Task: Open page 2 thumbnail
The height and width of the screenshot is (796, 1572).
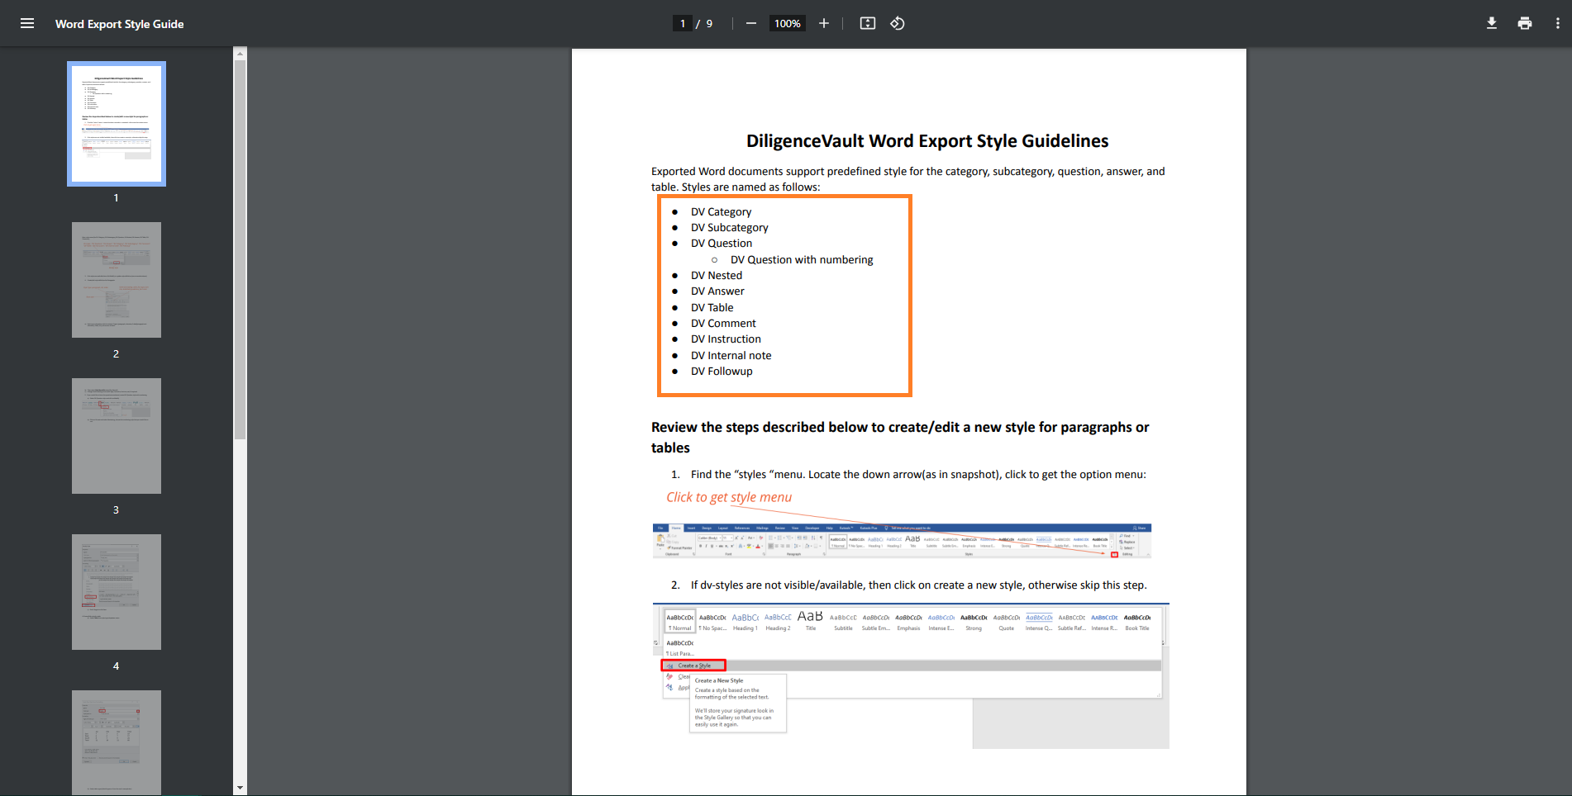Action: click(x=117, y=280)
